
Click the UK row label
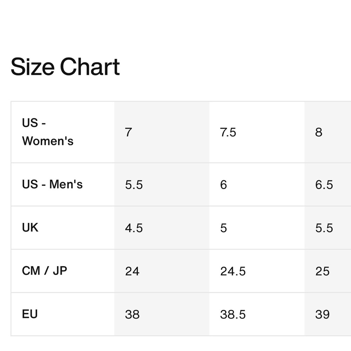30,228
